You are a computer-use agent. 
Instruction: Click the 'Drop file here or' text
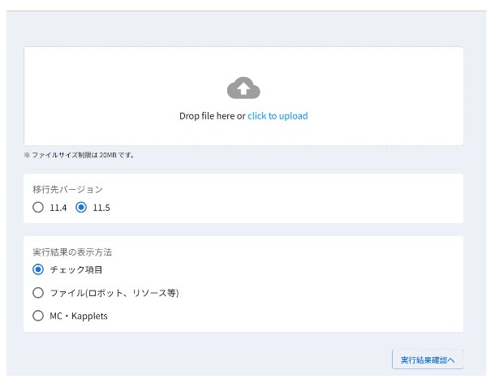(x=212, y=116)
